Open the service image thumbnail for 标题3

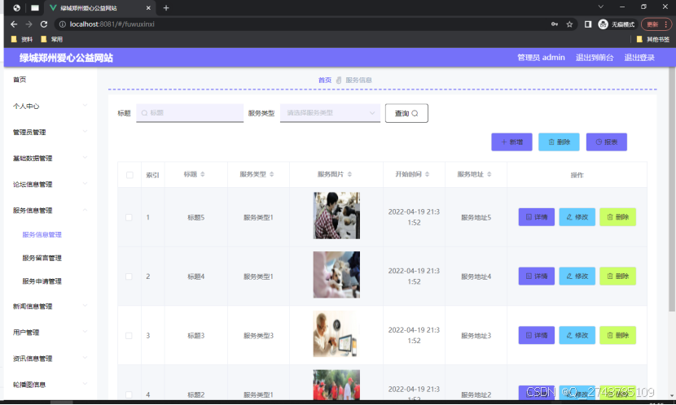point(336,334)
